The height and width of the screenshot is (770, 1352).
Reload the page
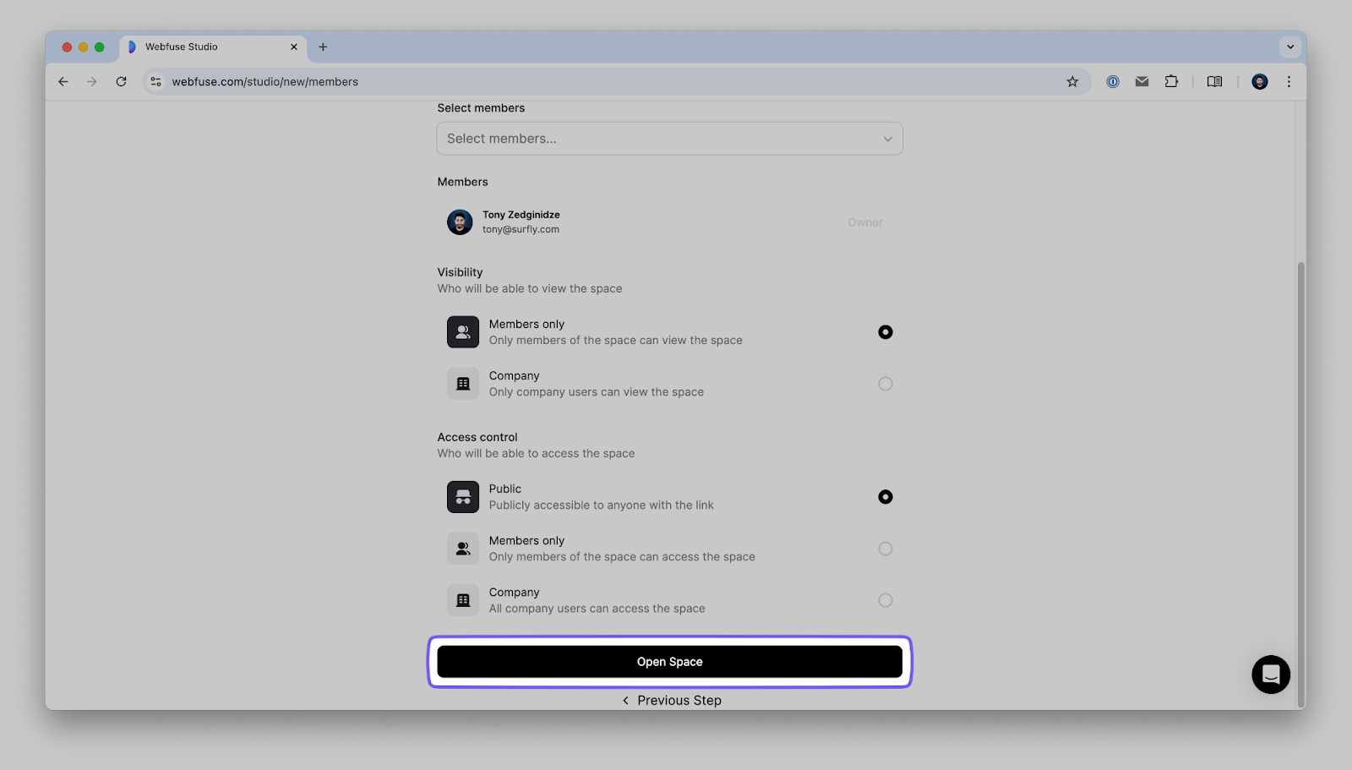click(x=121, y=82)
